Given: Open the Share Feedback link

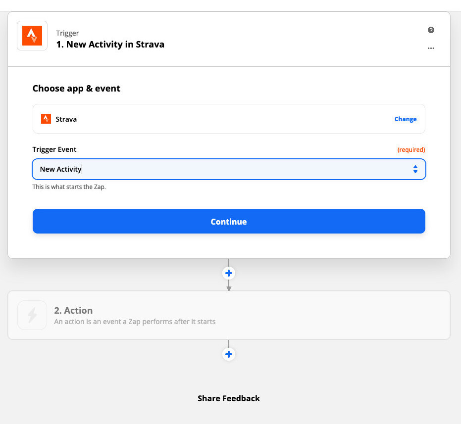Looking at the screenshot, I should pos(229,398).
